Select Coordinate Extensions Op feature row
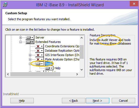This screenshot has height=108, width=139. click(x=62, y=46)
